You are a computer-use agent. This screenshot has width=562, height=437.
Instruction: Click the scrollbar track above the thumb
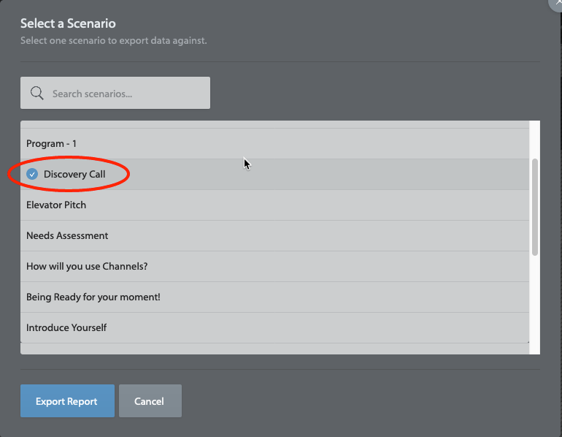[x=535, y=139]
